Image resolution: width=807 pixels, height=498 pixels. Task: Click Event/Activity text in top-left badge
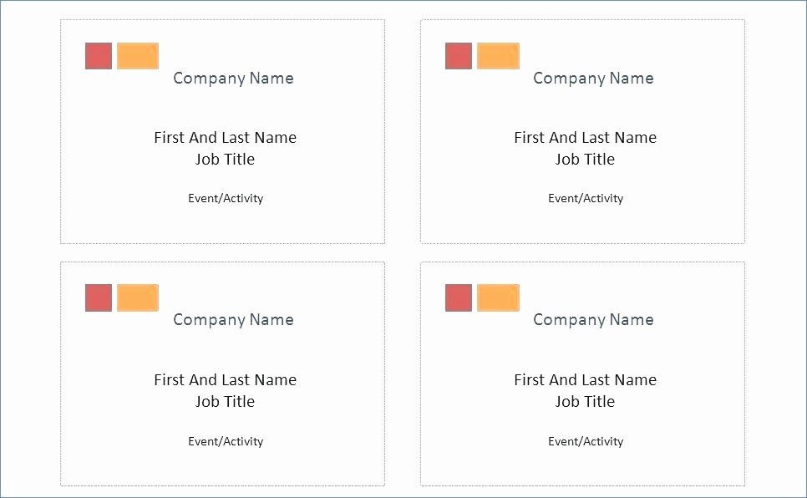(226, 198)
